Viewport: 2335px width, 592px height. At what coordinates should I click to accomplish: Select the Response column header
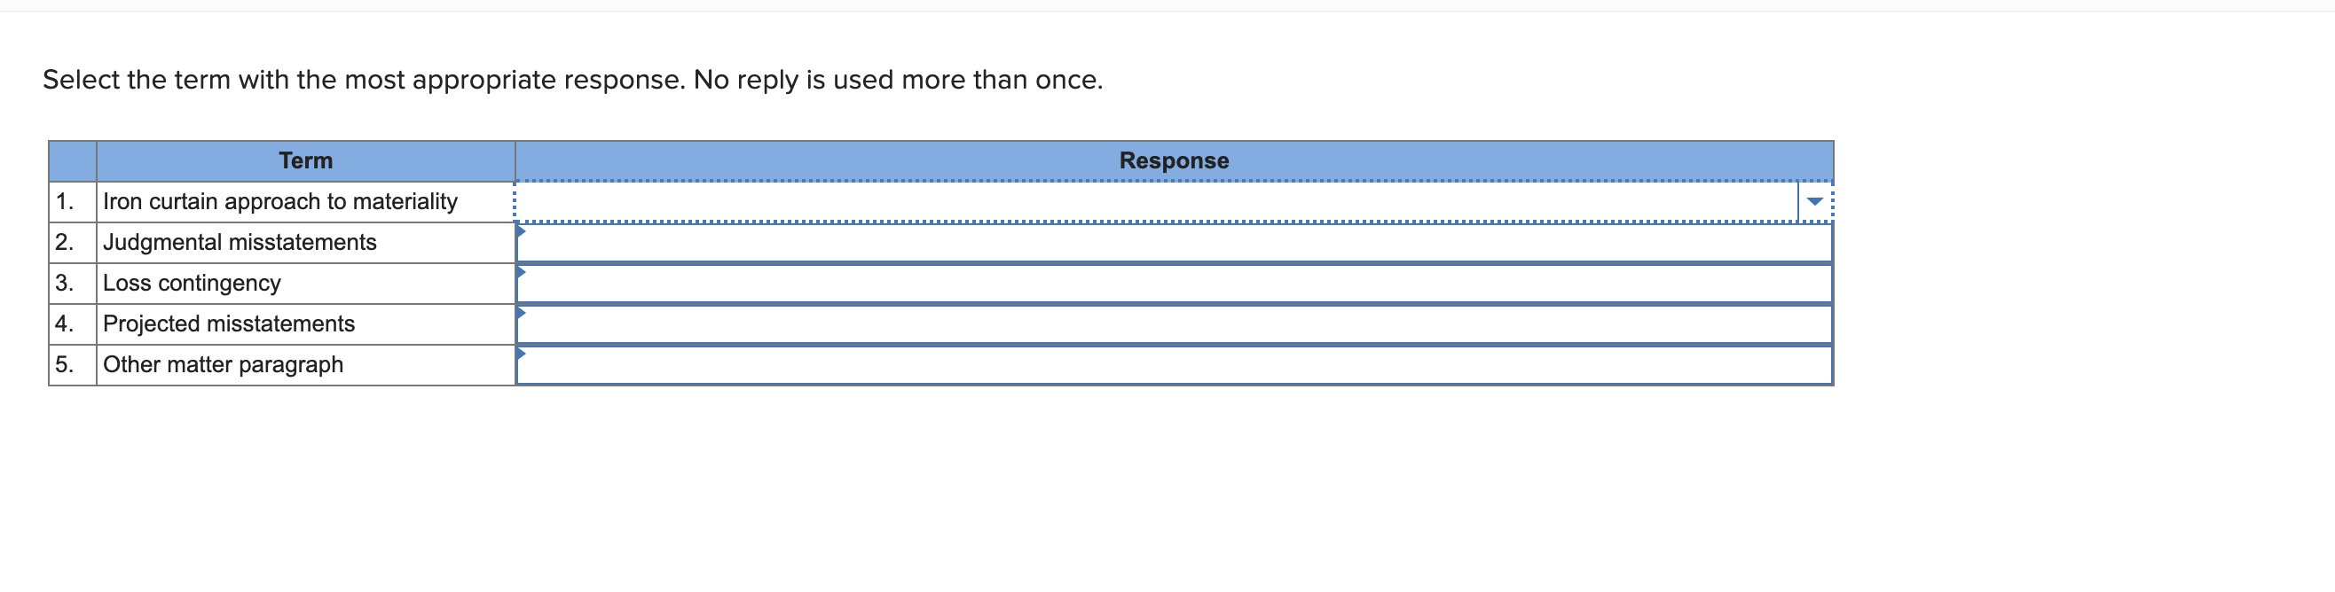pos(1173,160)
